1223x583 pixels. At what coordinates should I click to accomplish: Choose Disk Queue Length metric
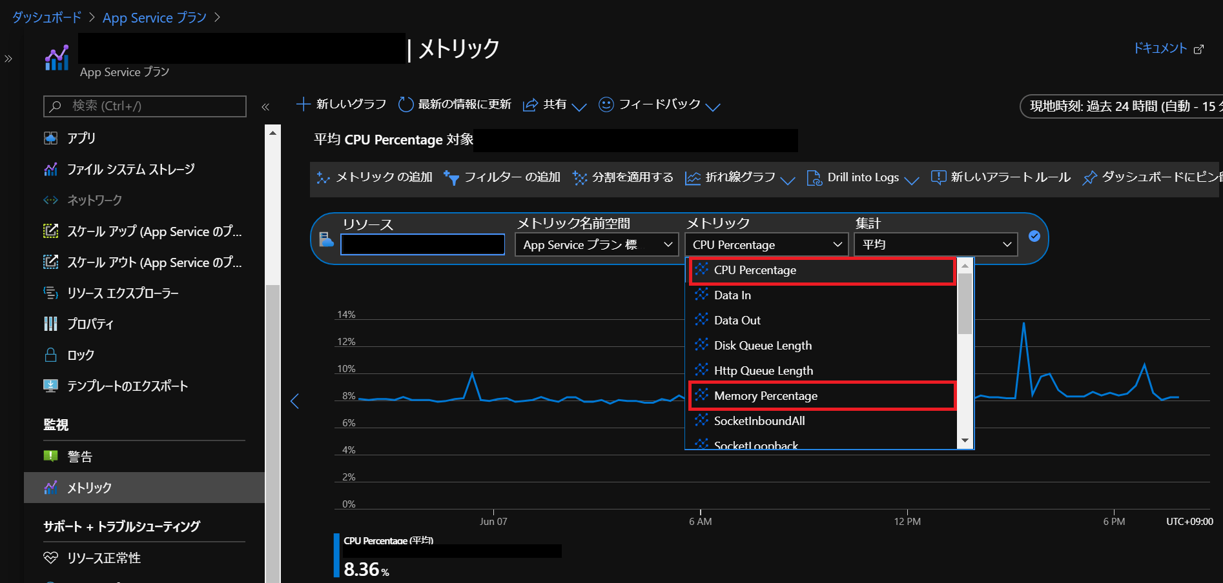tap(821, 346)
